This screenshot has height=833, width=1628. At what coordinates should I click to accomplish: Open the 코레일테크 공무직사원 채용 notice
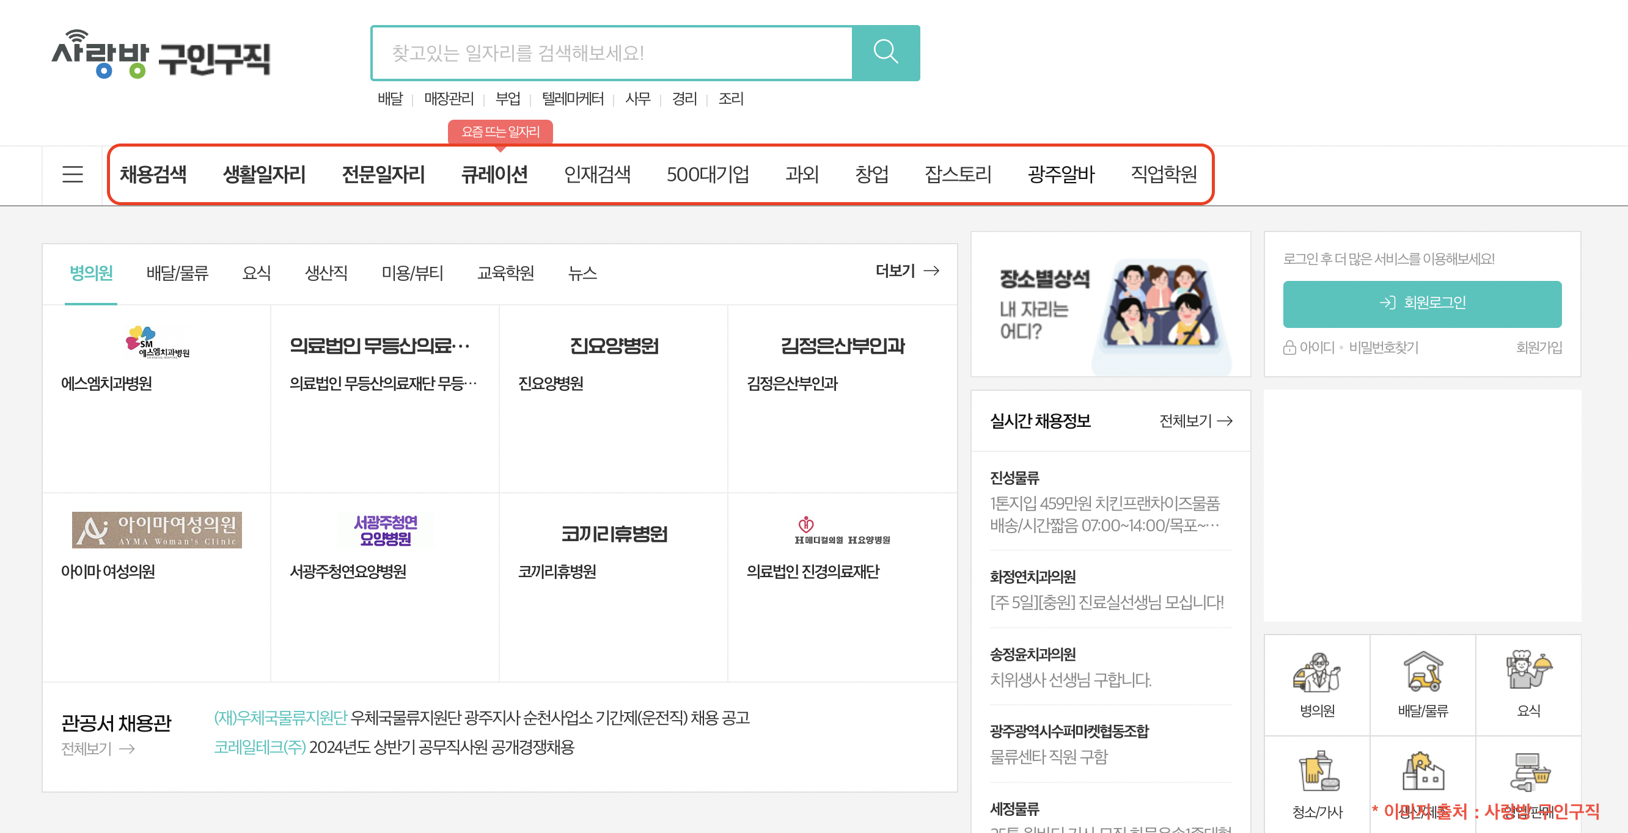point(394,748)
